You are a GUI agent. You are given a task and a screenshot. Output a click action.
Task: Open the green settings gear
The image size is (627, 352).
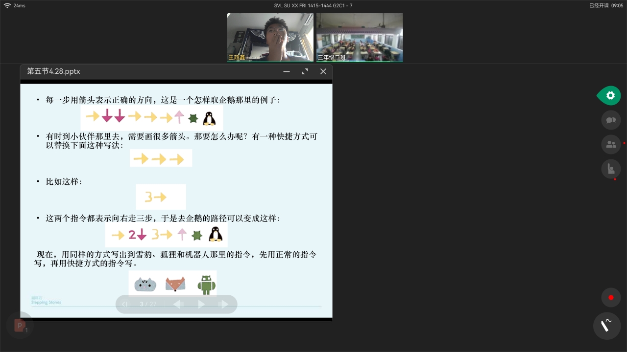[x=610, y=96]
